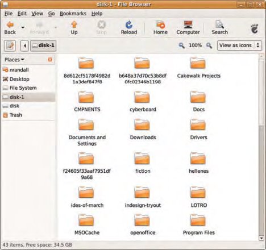Open the Help menu
This screenshot has width=266, height=250.
coord(97,14)
